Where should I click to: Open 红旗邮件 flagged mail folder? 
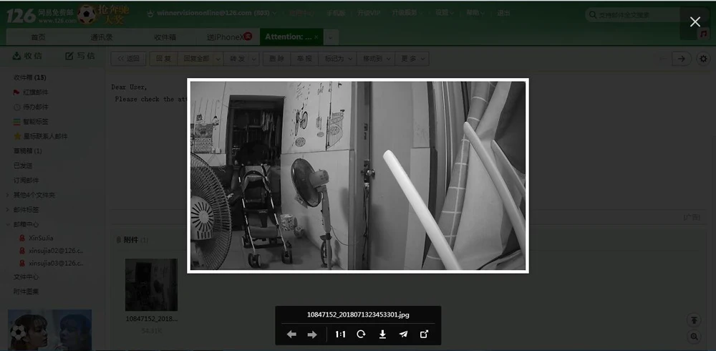(x=36, y=92)
